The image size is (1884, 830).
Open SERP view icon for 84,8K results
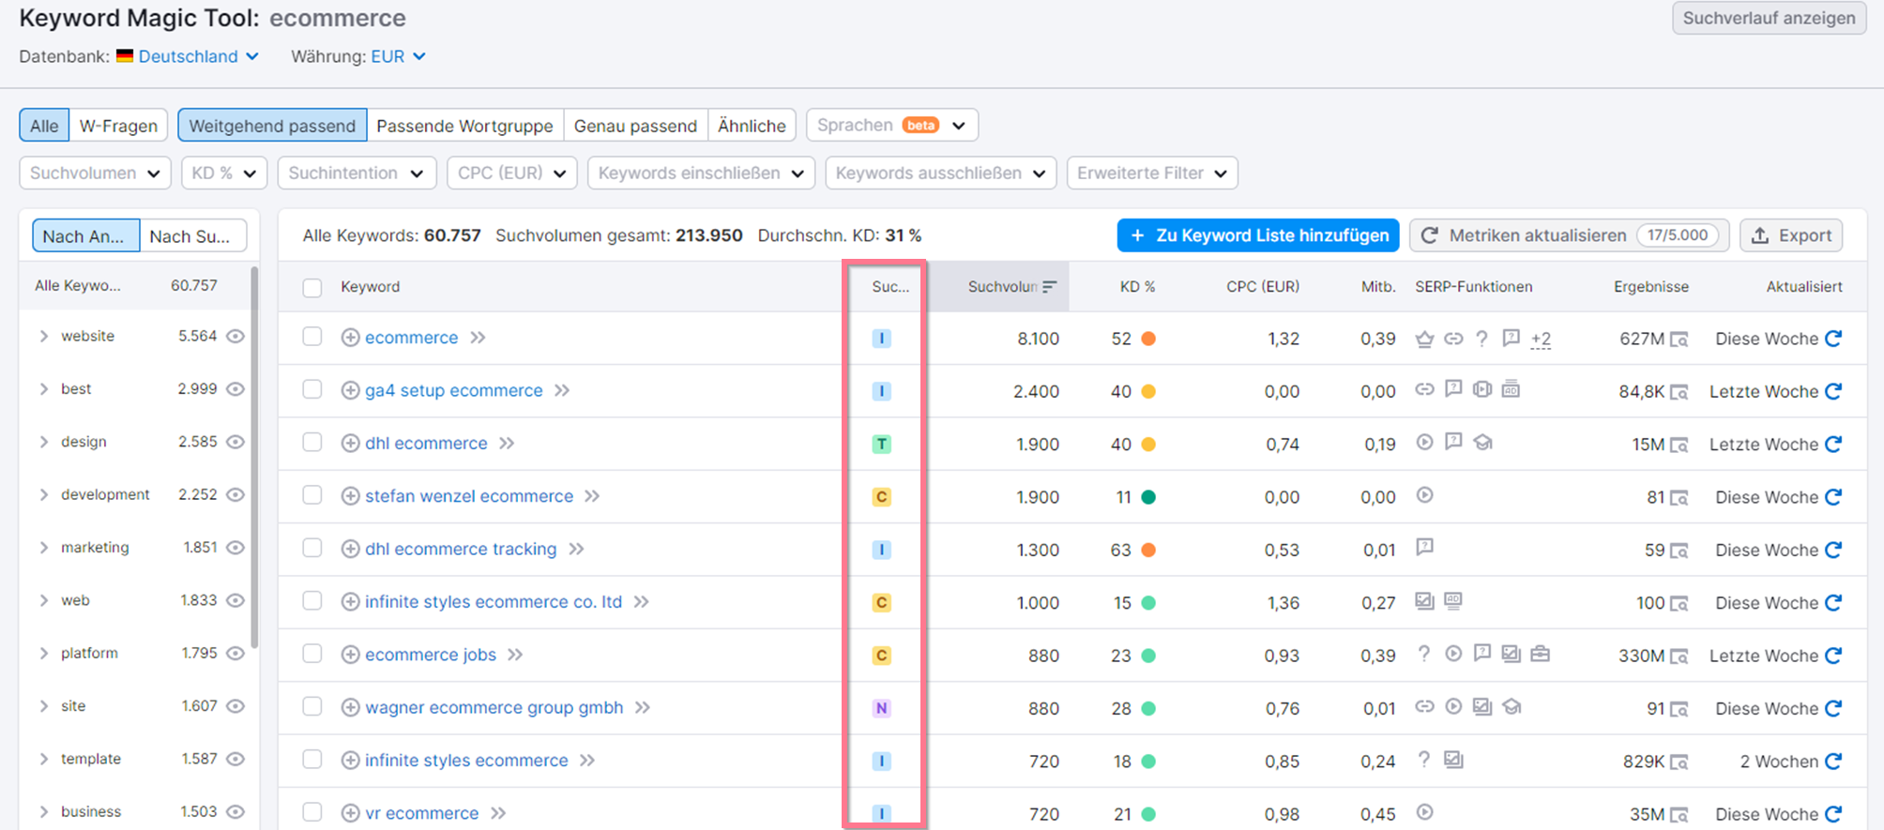pos(1679,392)
